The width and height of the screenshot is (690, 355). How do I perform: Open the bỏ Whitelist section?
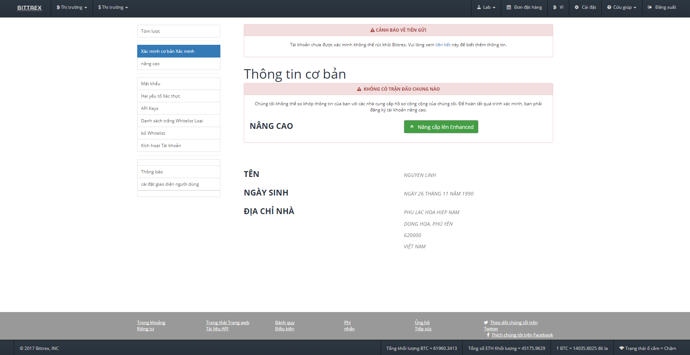tap(179, 133)
